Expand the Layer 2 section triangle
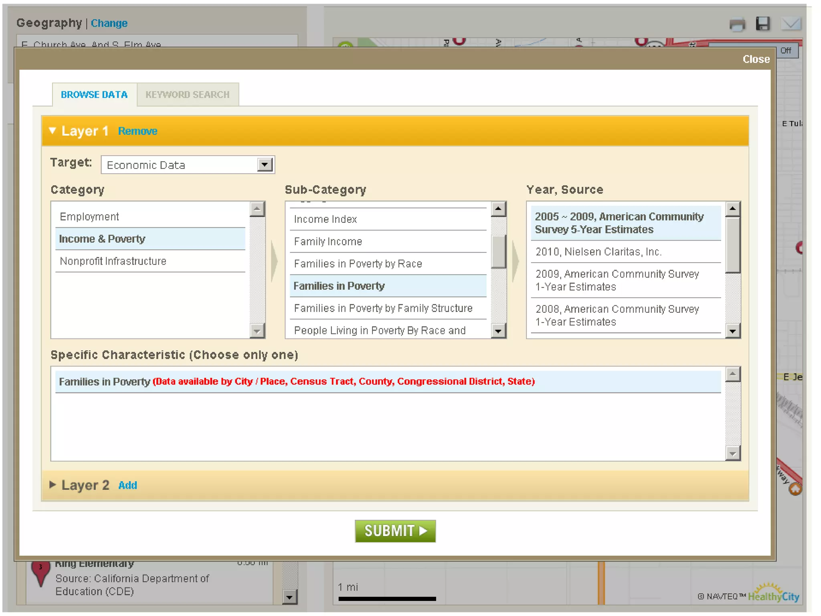The width and height of the screenshot is (821, 616). click(x=53, y=485)
